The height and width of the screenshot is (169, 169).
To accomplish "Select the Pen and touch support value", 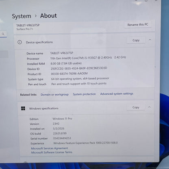I will (79, 84).
